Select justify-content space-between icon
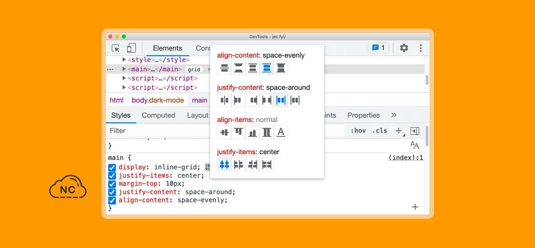The width and height of the screenshot is (535, 248). click(267, 100)
